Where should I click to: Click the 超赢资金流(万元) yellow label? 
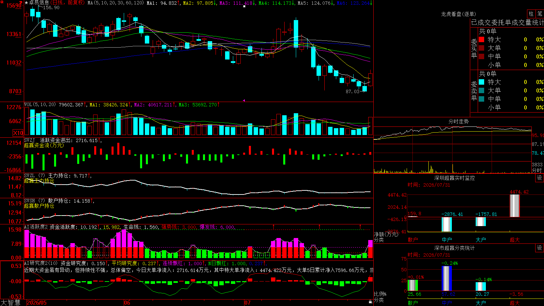[44, 145]
